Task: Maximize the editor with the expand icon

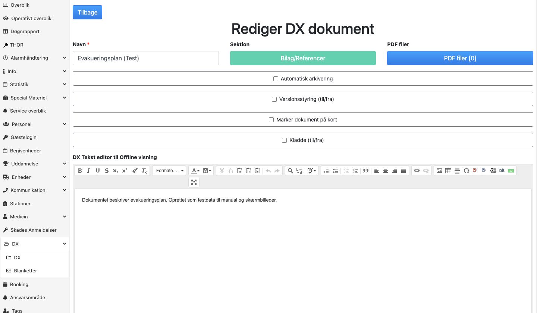Action: click(x=194, y=182)
